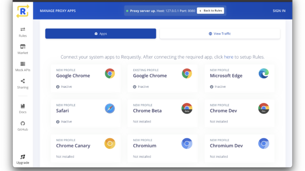
Task: Click 'Not installed' under Chrome Canary
Action: click(65, 156)
